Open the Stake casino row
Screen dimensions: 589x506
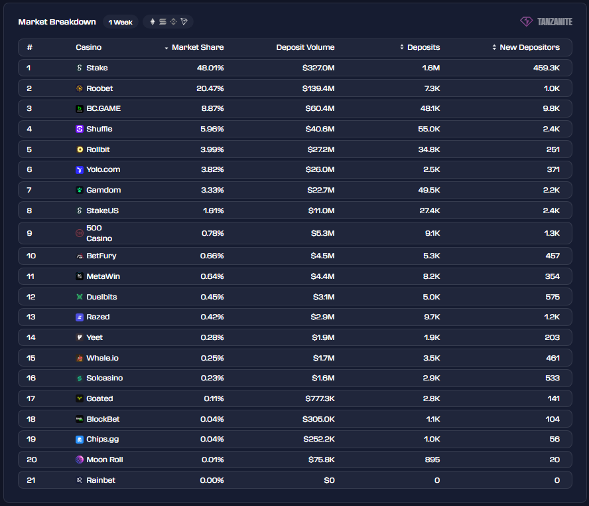coord(97,68)
